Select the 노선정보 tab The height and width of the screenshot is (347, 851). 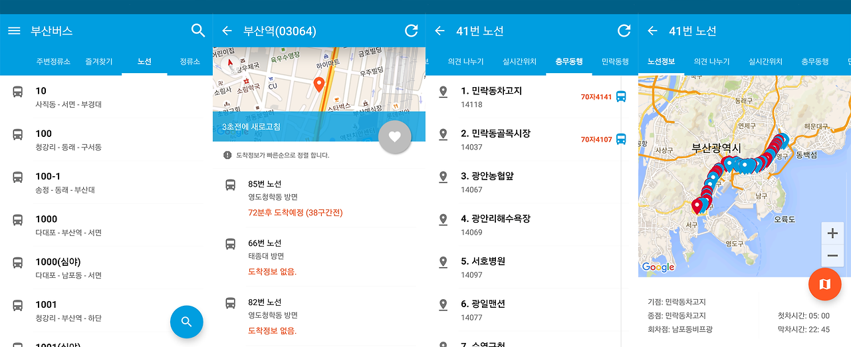tap(662, 61)
